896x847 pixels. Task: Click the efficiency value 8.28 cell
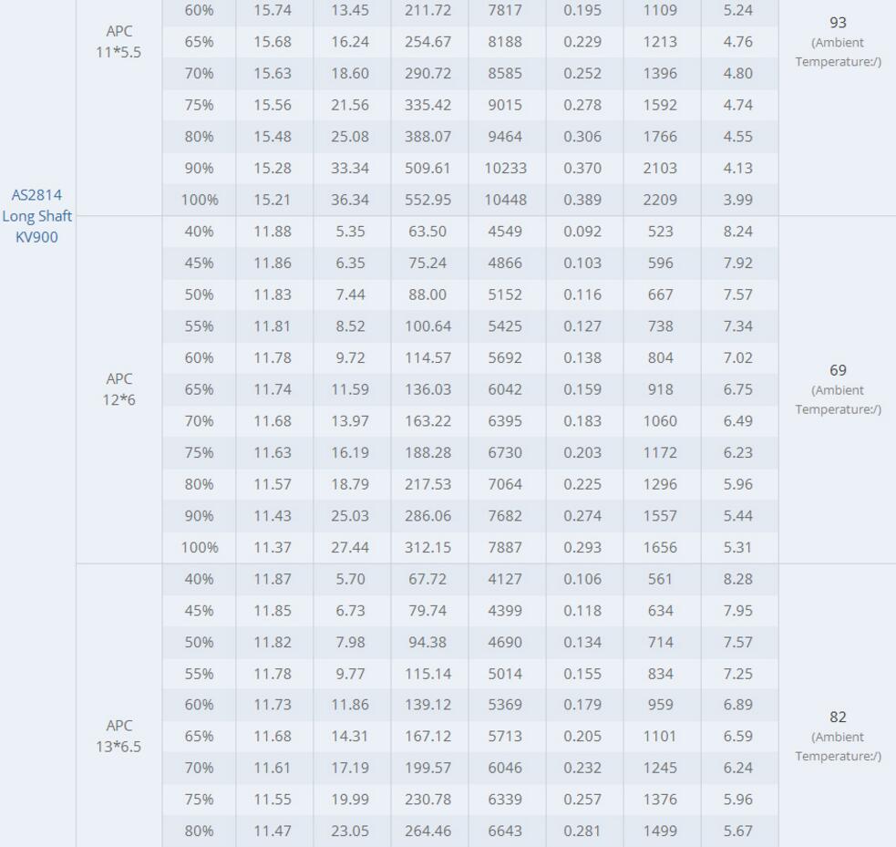coord(737,579)
